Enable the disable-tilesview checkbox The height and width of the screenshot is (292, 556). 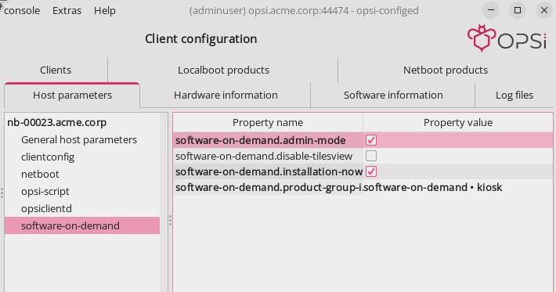371,156
